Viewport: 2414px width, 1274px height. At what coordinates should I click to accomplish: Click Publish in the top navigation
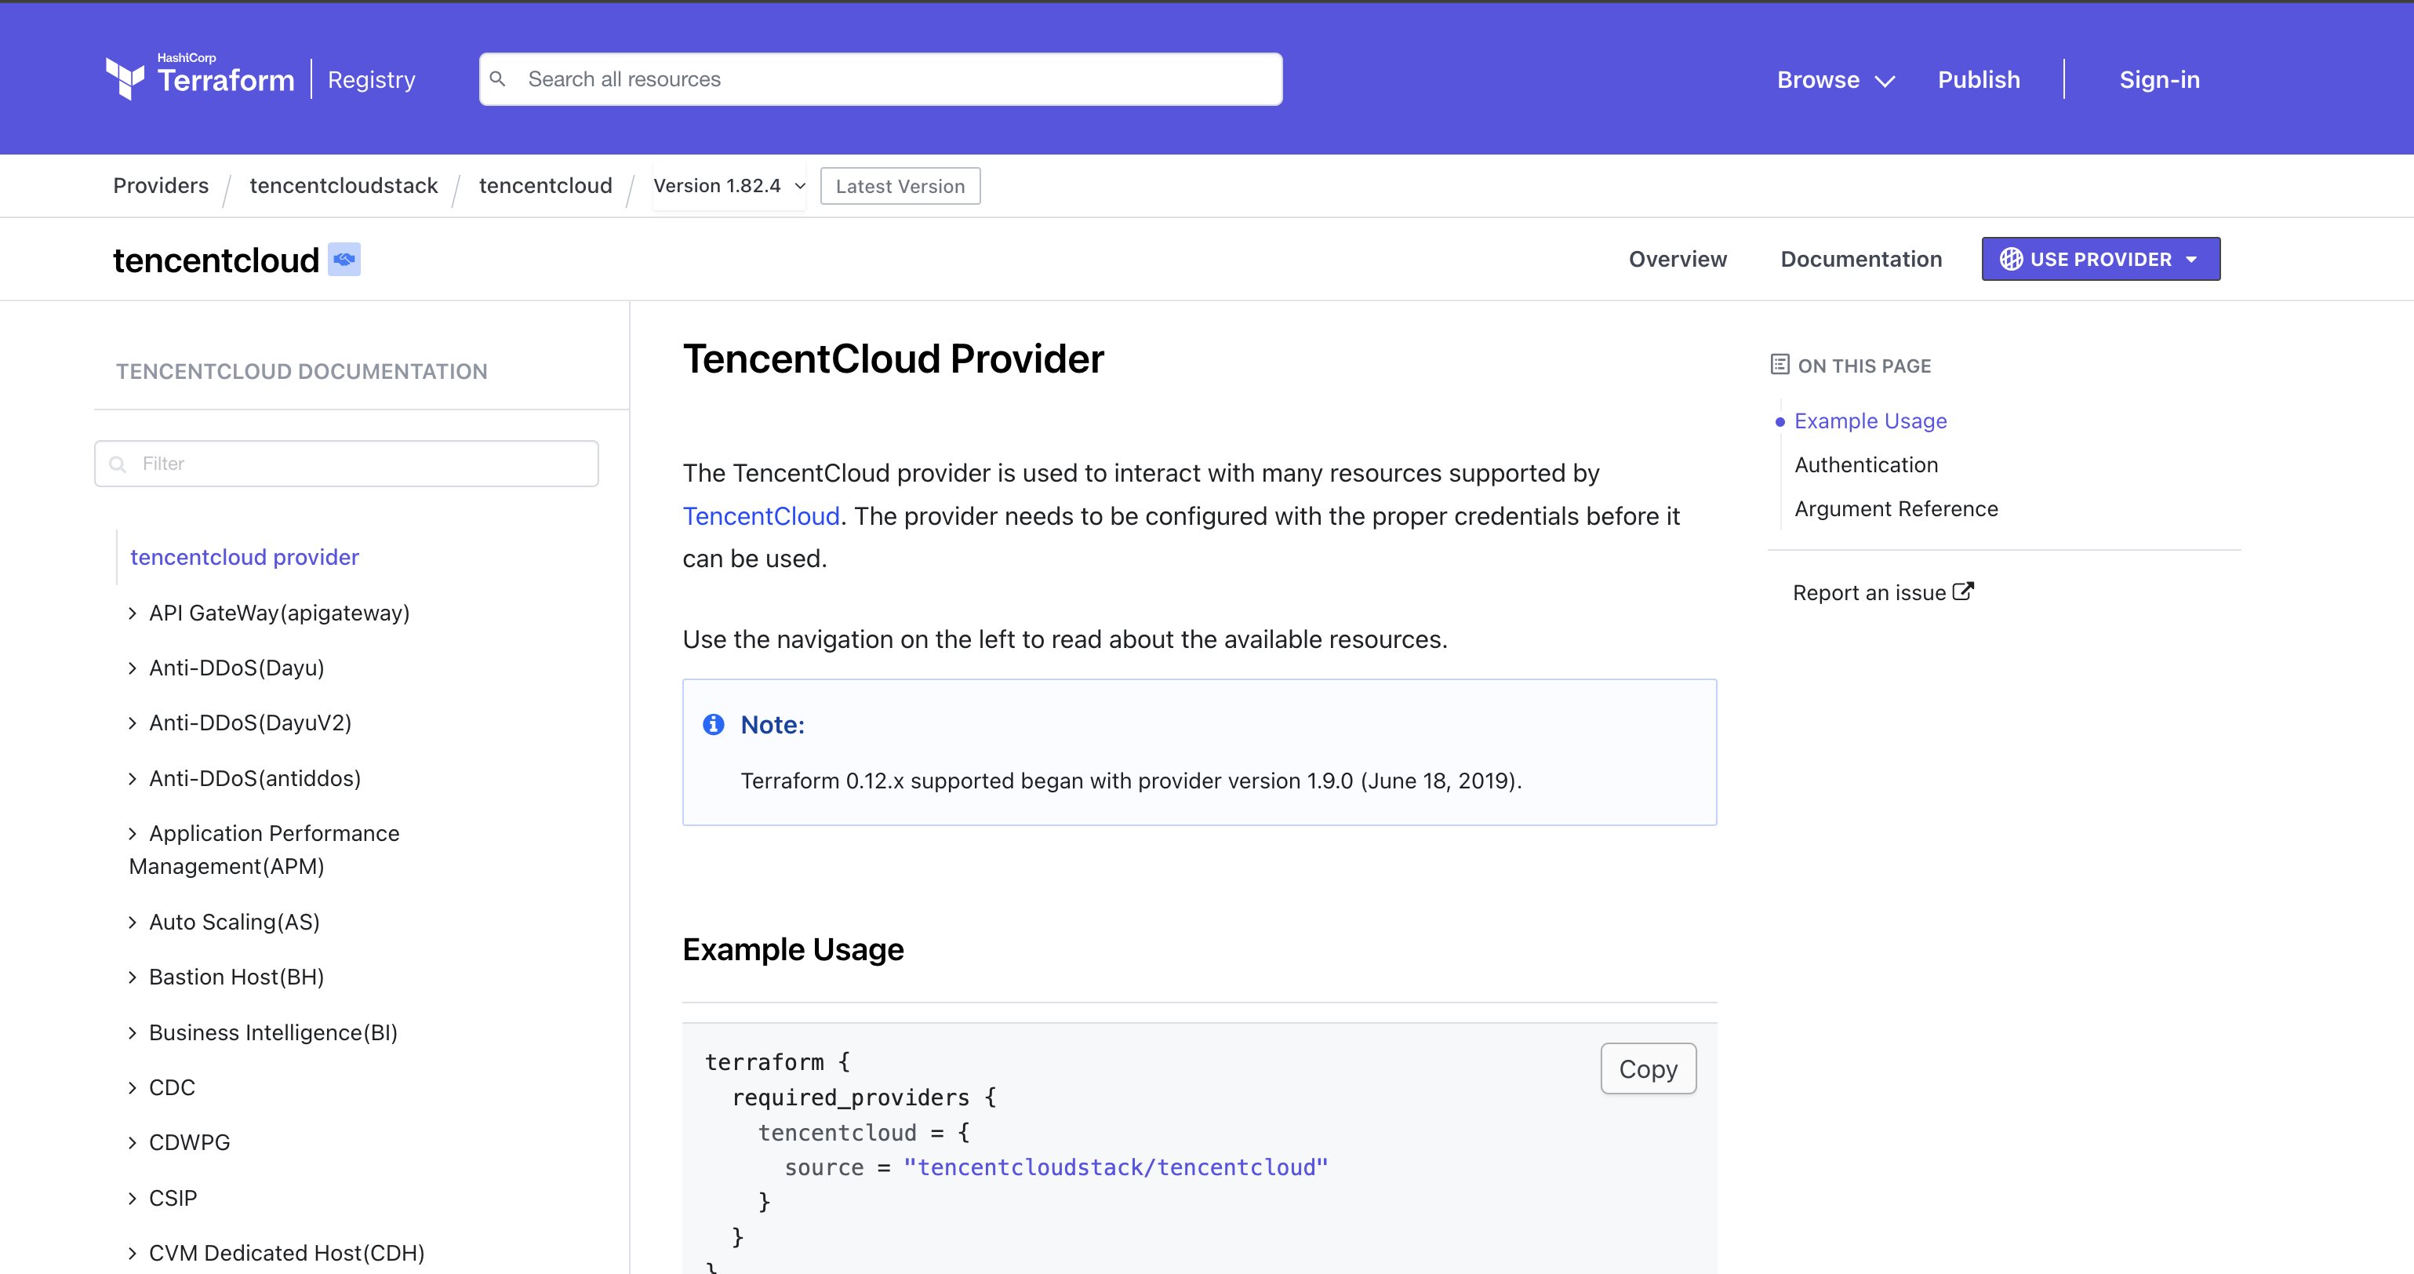1978,80
